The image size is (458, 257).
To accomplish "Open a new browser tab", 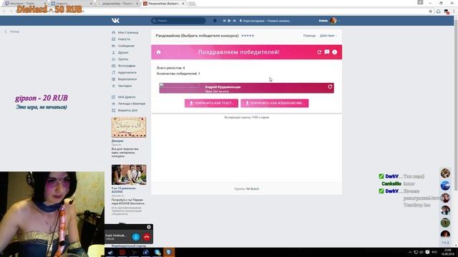I will coord(192,4).
